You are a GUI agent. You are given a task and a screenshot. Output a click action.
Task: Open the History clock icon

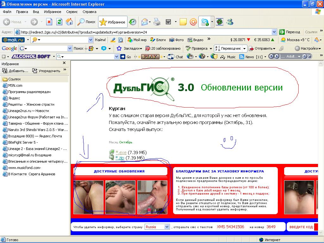click(133, 22)
